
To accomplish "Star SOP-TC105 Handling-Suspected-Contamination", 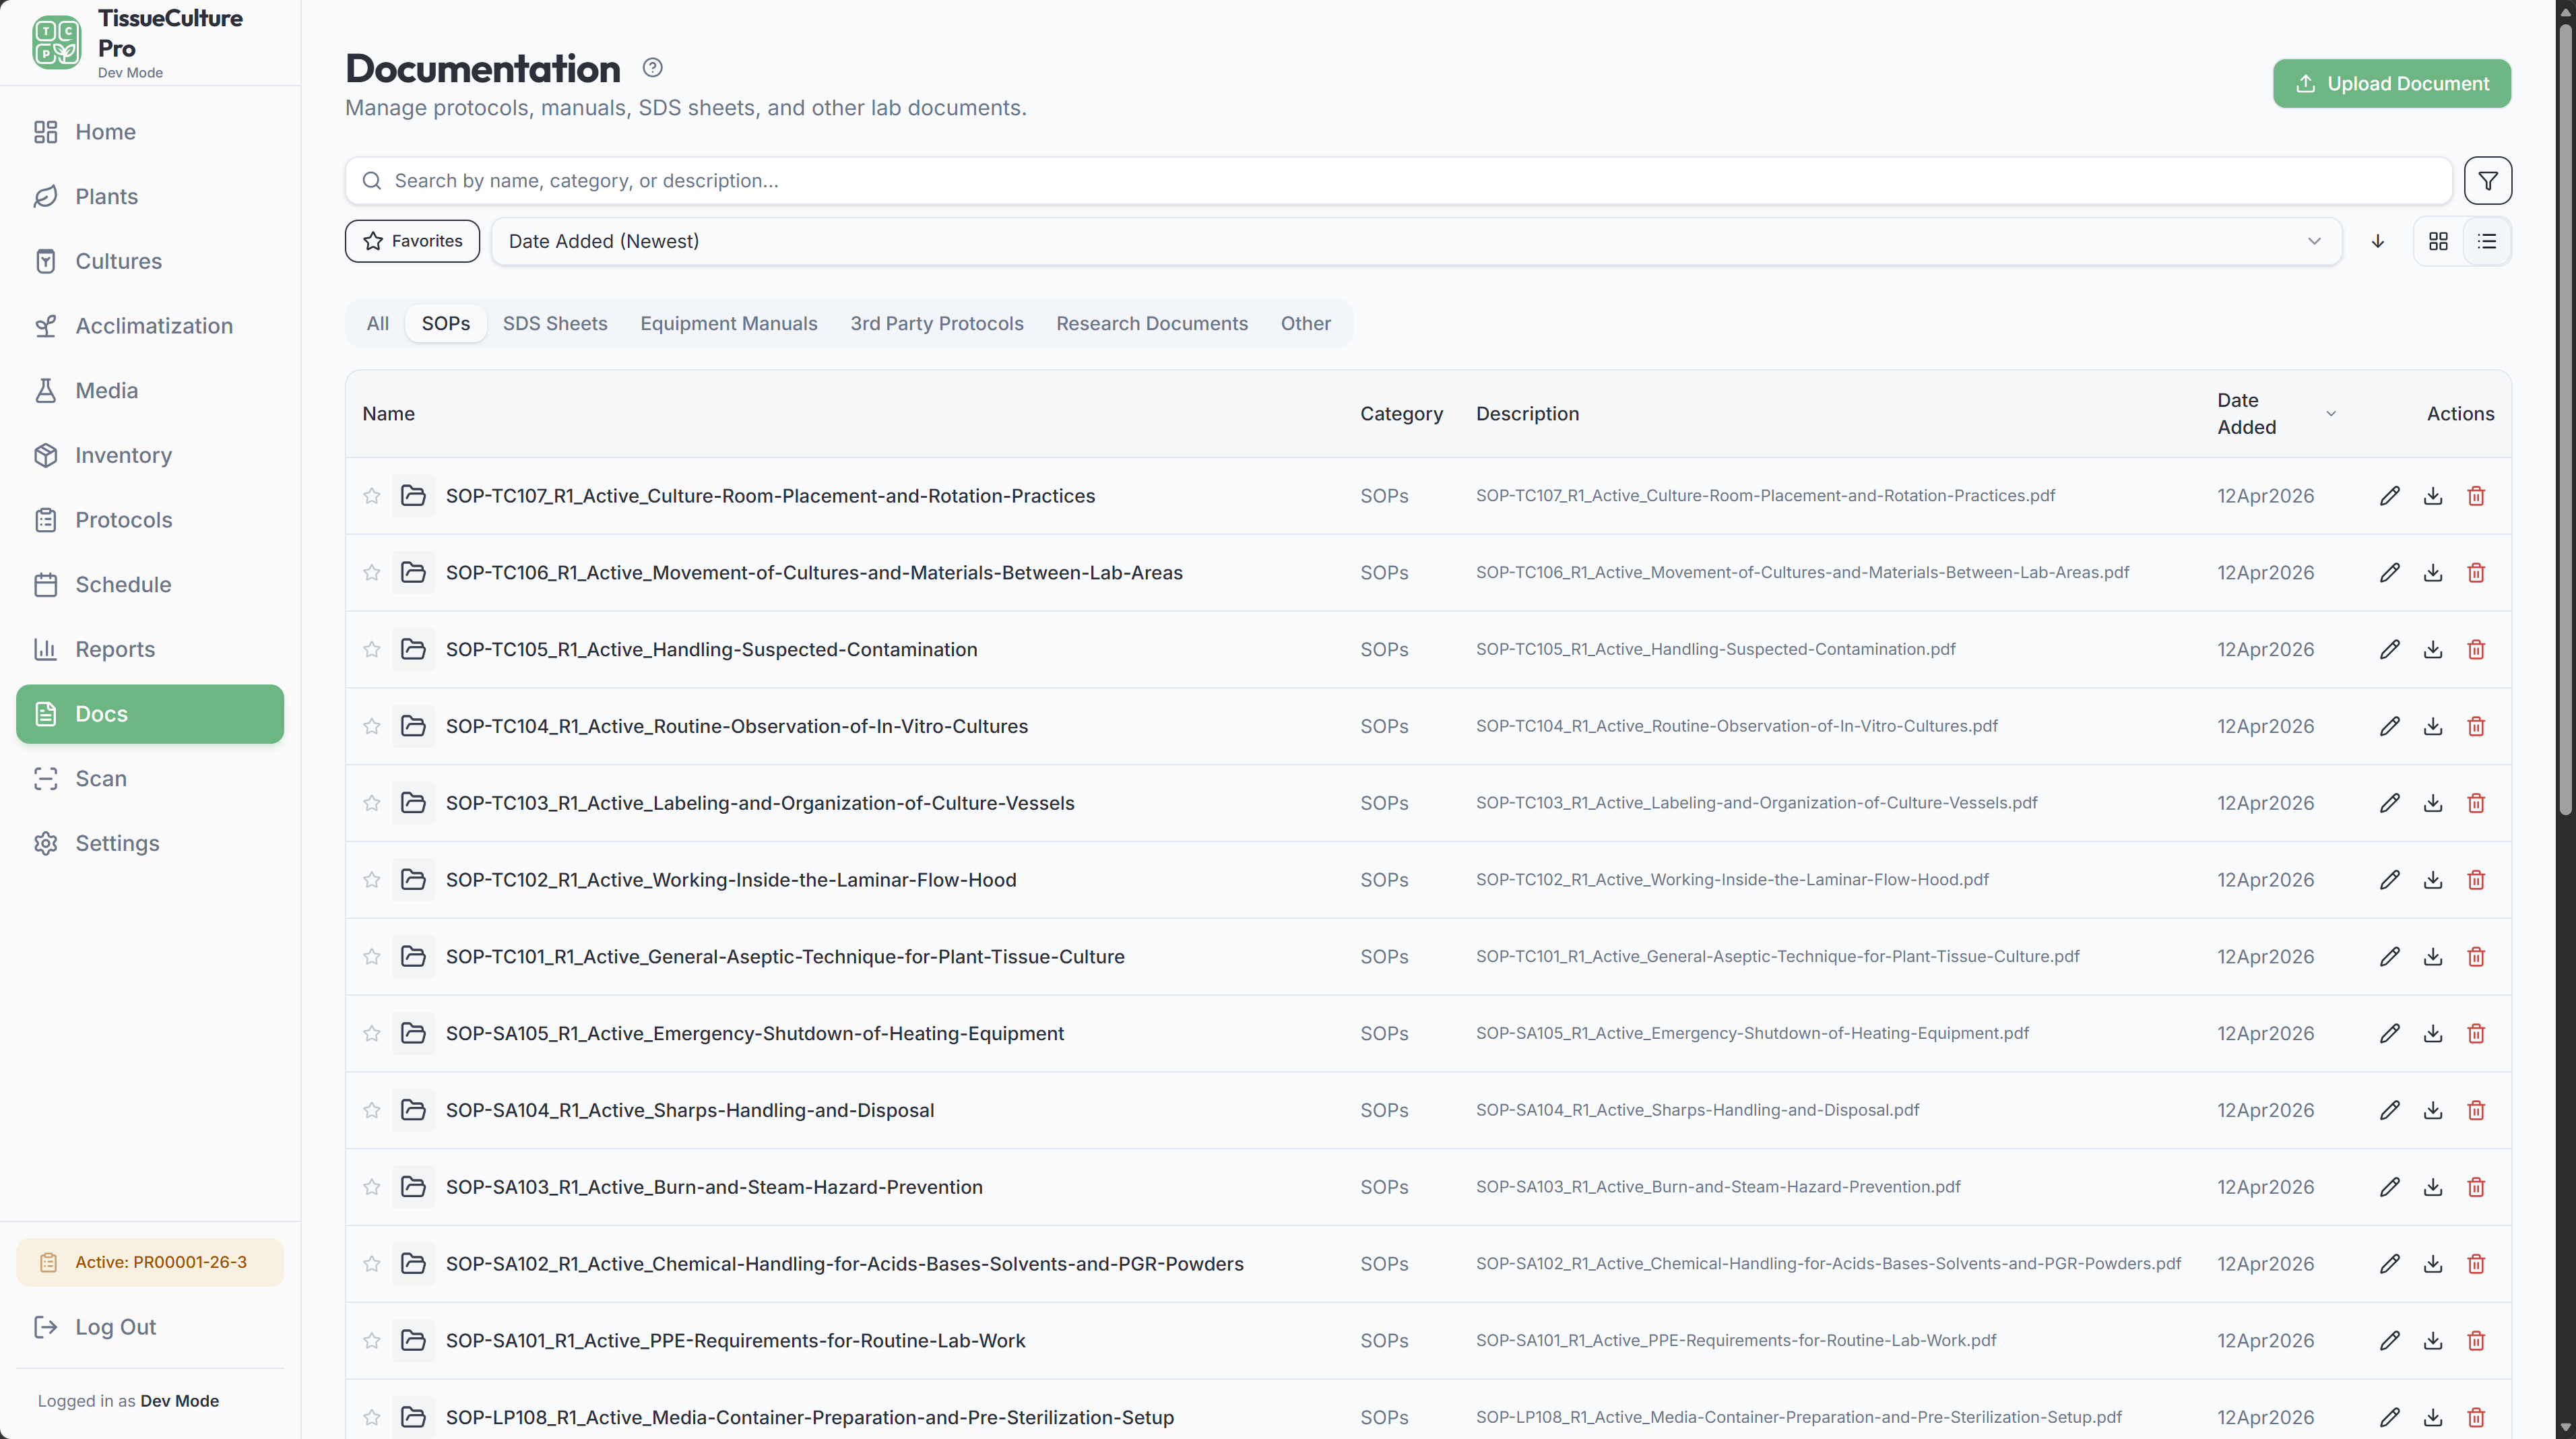I will (x=371, y=650).
